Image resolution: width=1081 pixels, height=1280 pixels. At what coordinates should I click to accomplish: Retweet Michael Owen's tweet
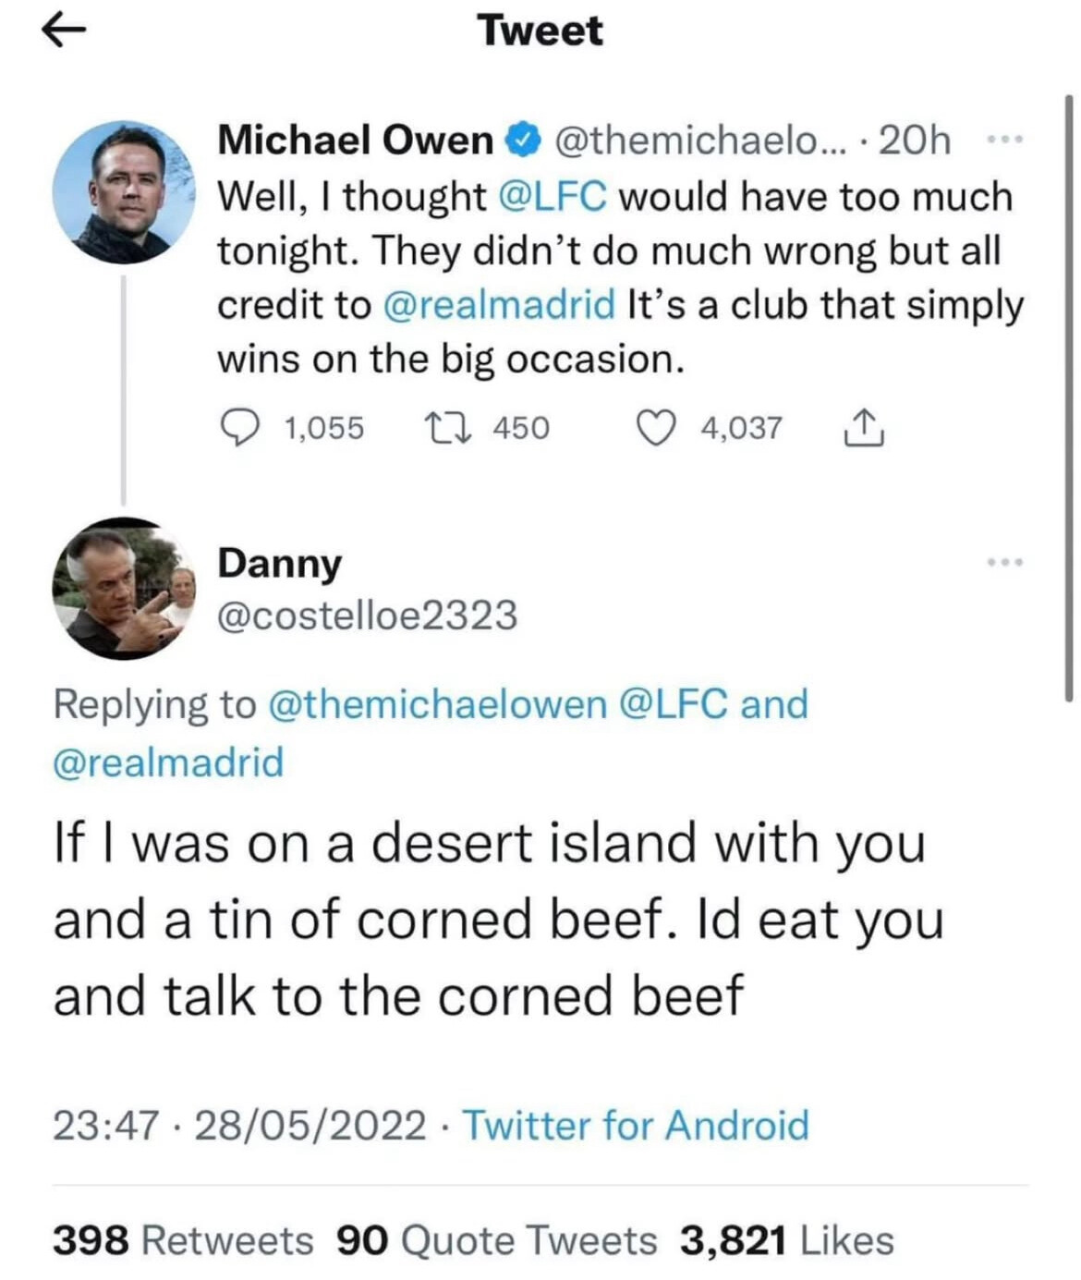(449, 428)
